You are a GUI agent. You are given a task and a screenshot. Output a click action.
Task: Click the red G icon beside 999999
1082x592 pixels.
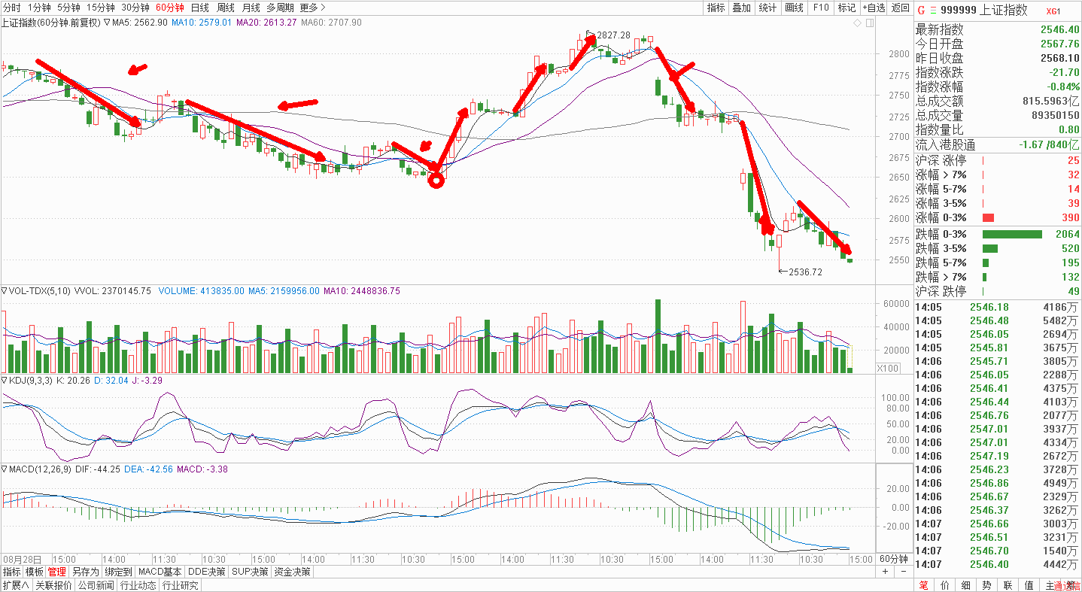[922, 11]
